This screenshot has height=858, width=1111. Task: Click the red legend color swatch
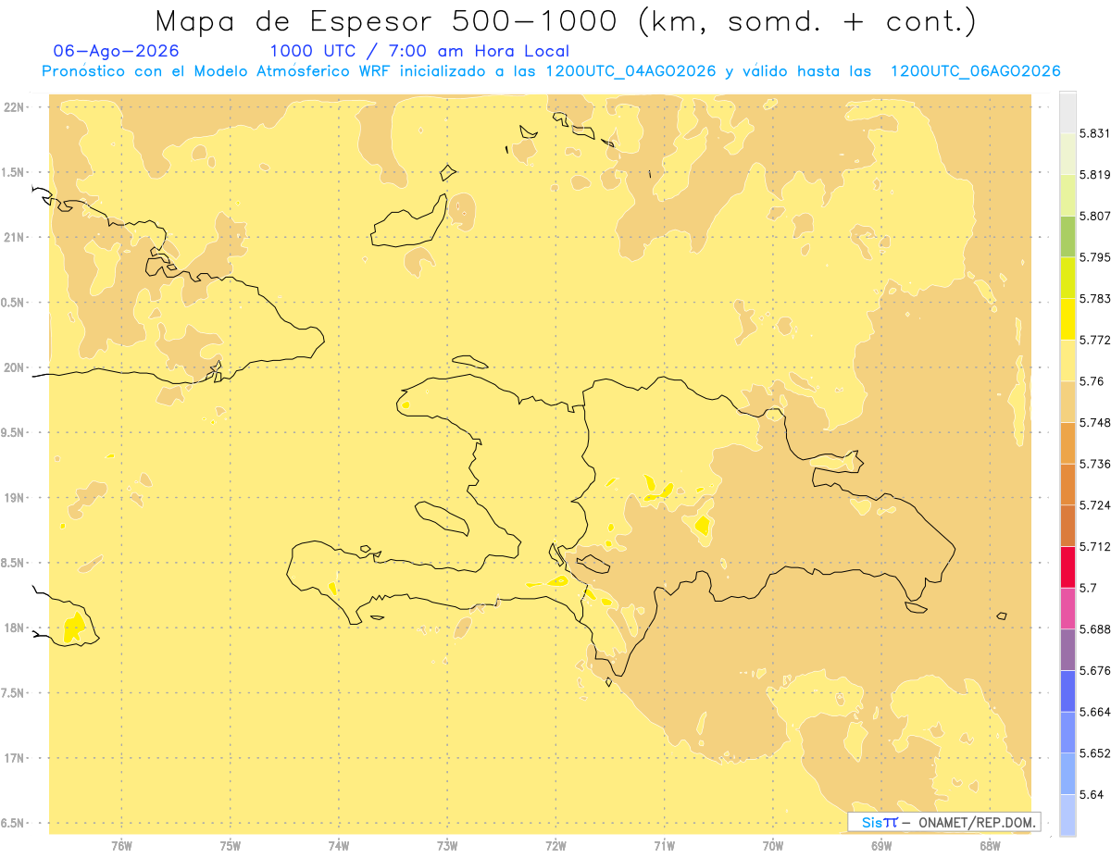coord(1067,567)
